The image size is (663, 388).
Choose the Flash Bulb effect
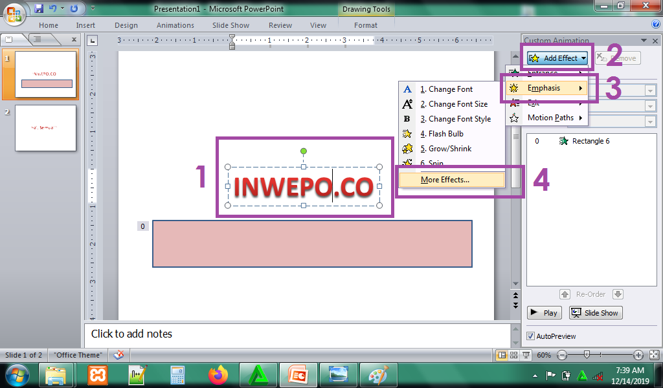451,134
